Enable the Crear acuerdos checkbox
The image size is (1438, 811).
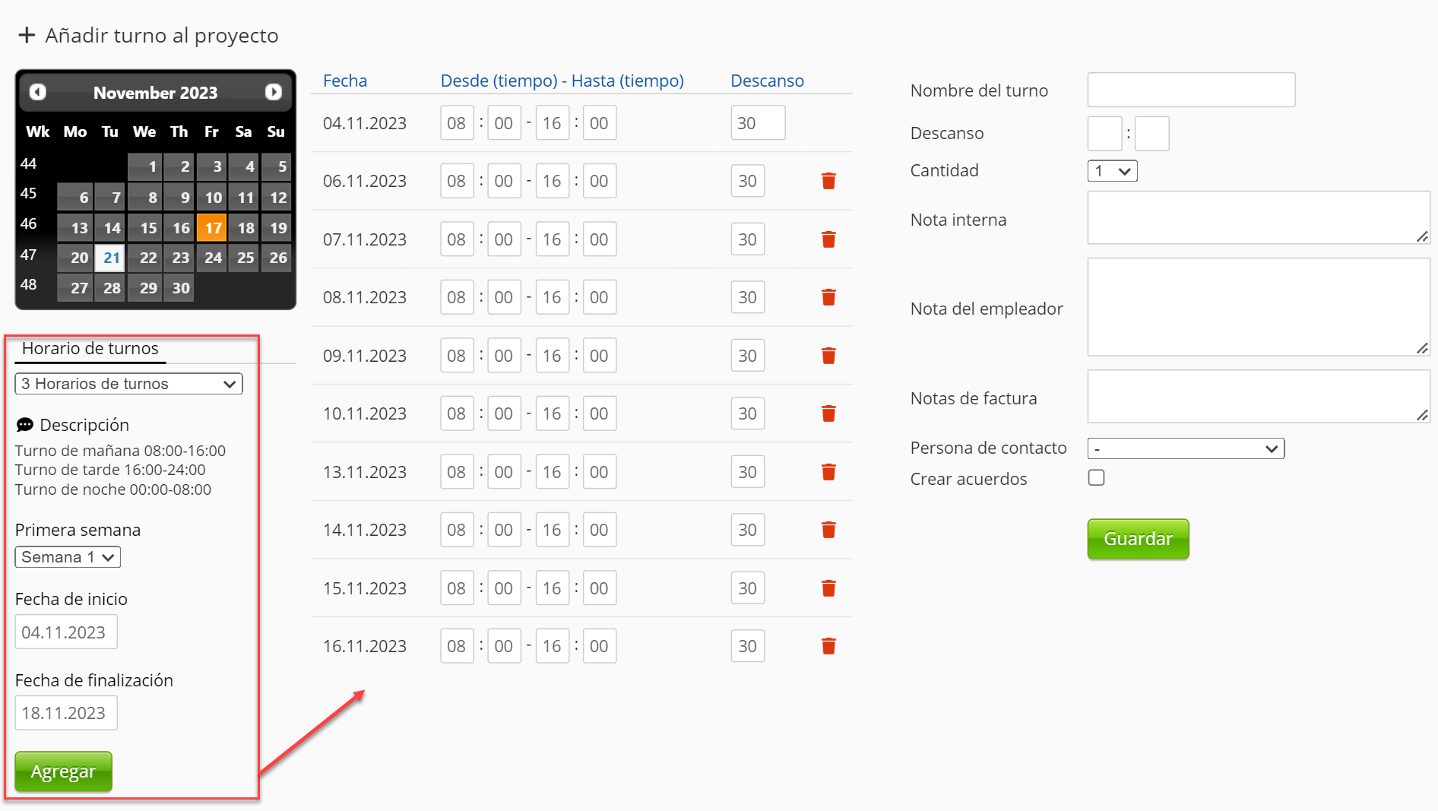(1096, 478)
